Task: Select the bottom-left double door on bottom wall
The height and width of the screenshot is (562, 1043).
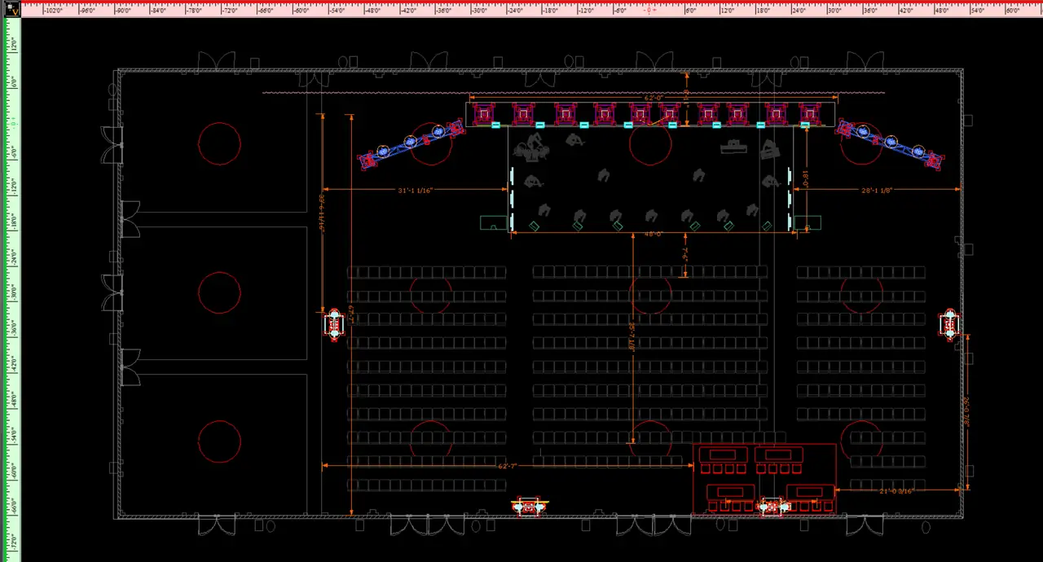Action: click(217, 525)
